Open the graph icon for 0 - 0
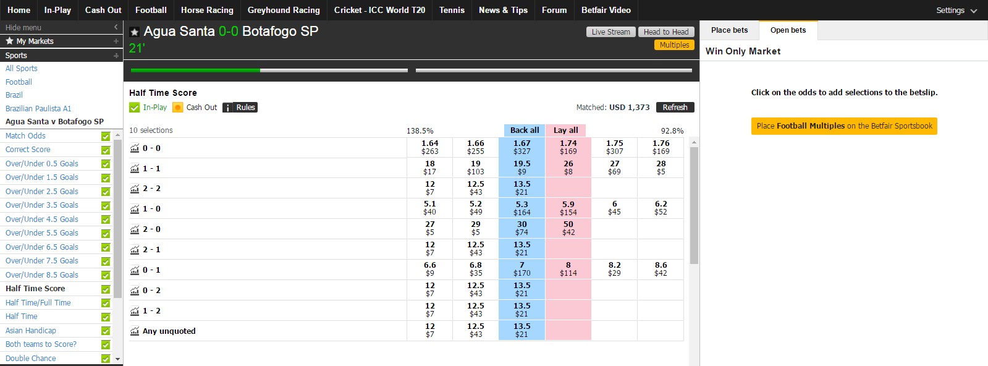 point(135,148)
